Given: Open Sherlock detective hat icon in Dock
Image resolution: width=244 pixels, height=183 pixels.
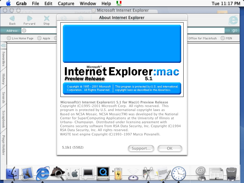Looking at the screenshot, I should point(58,174).
